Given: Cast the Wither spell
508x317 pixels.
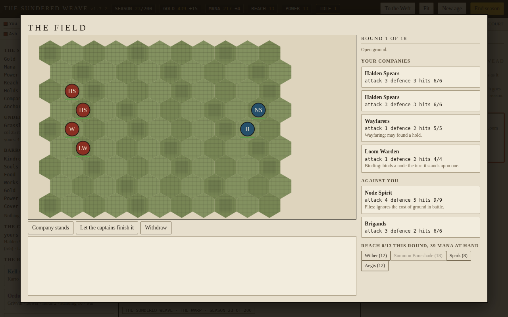Looking at the screenshot, I should (375, 256).
